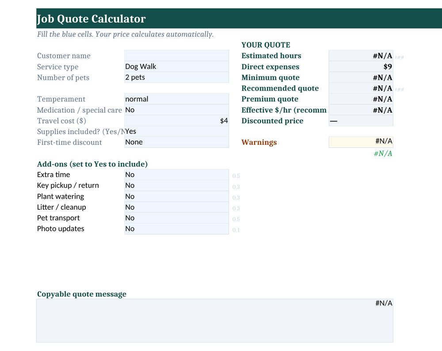Image resolution: width=442 pixels, height=351 pixels.
Task: Select the Premium quote label
Action: click(270, 99)
